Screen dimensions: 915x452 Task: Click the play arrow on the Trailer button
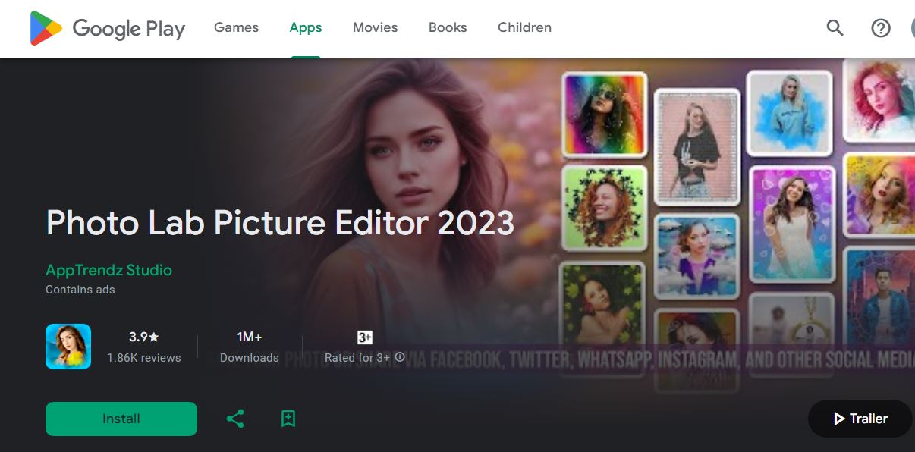pos(838,418)
